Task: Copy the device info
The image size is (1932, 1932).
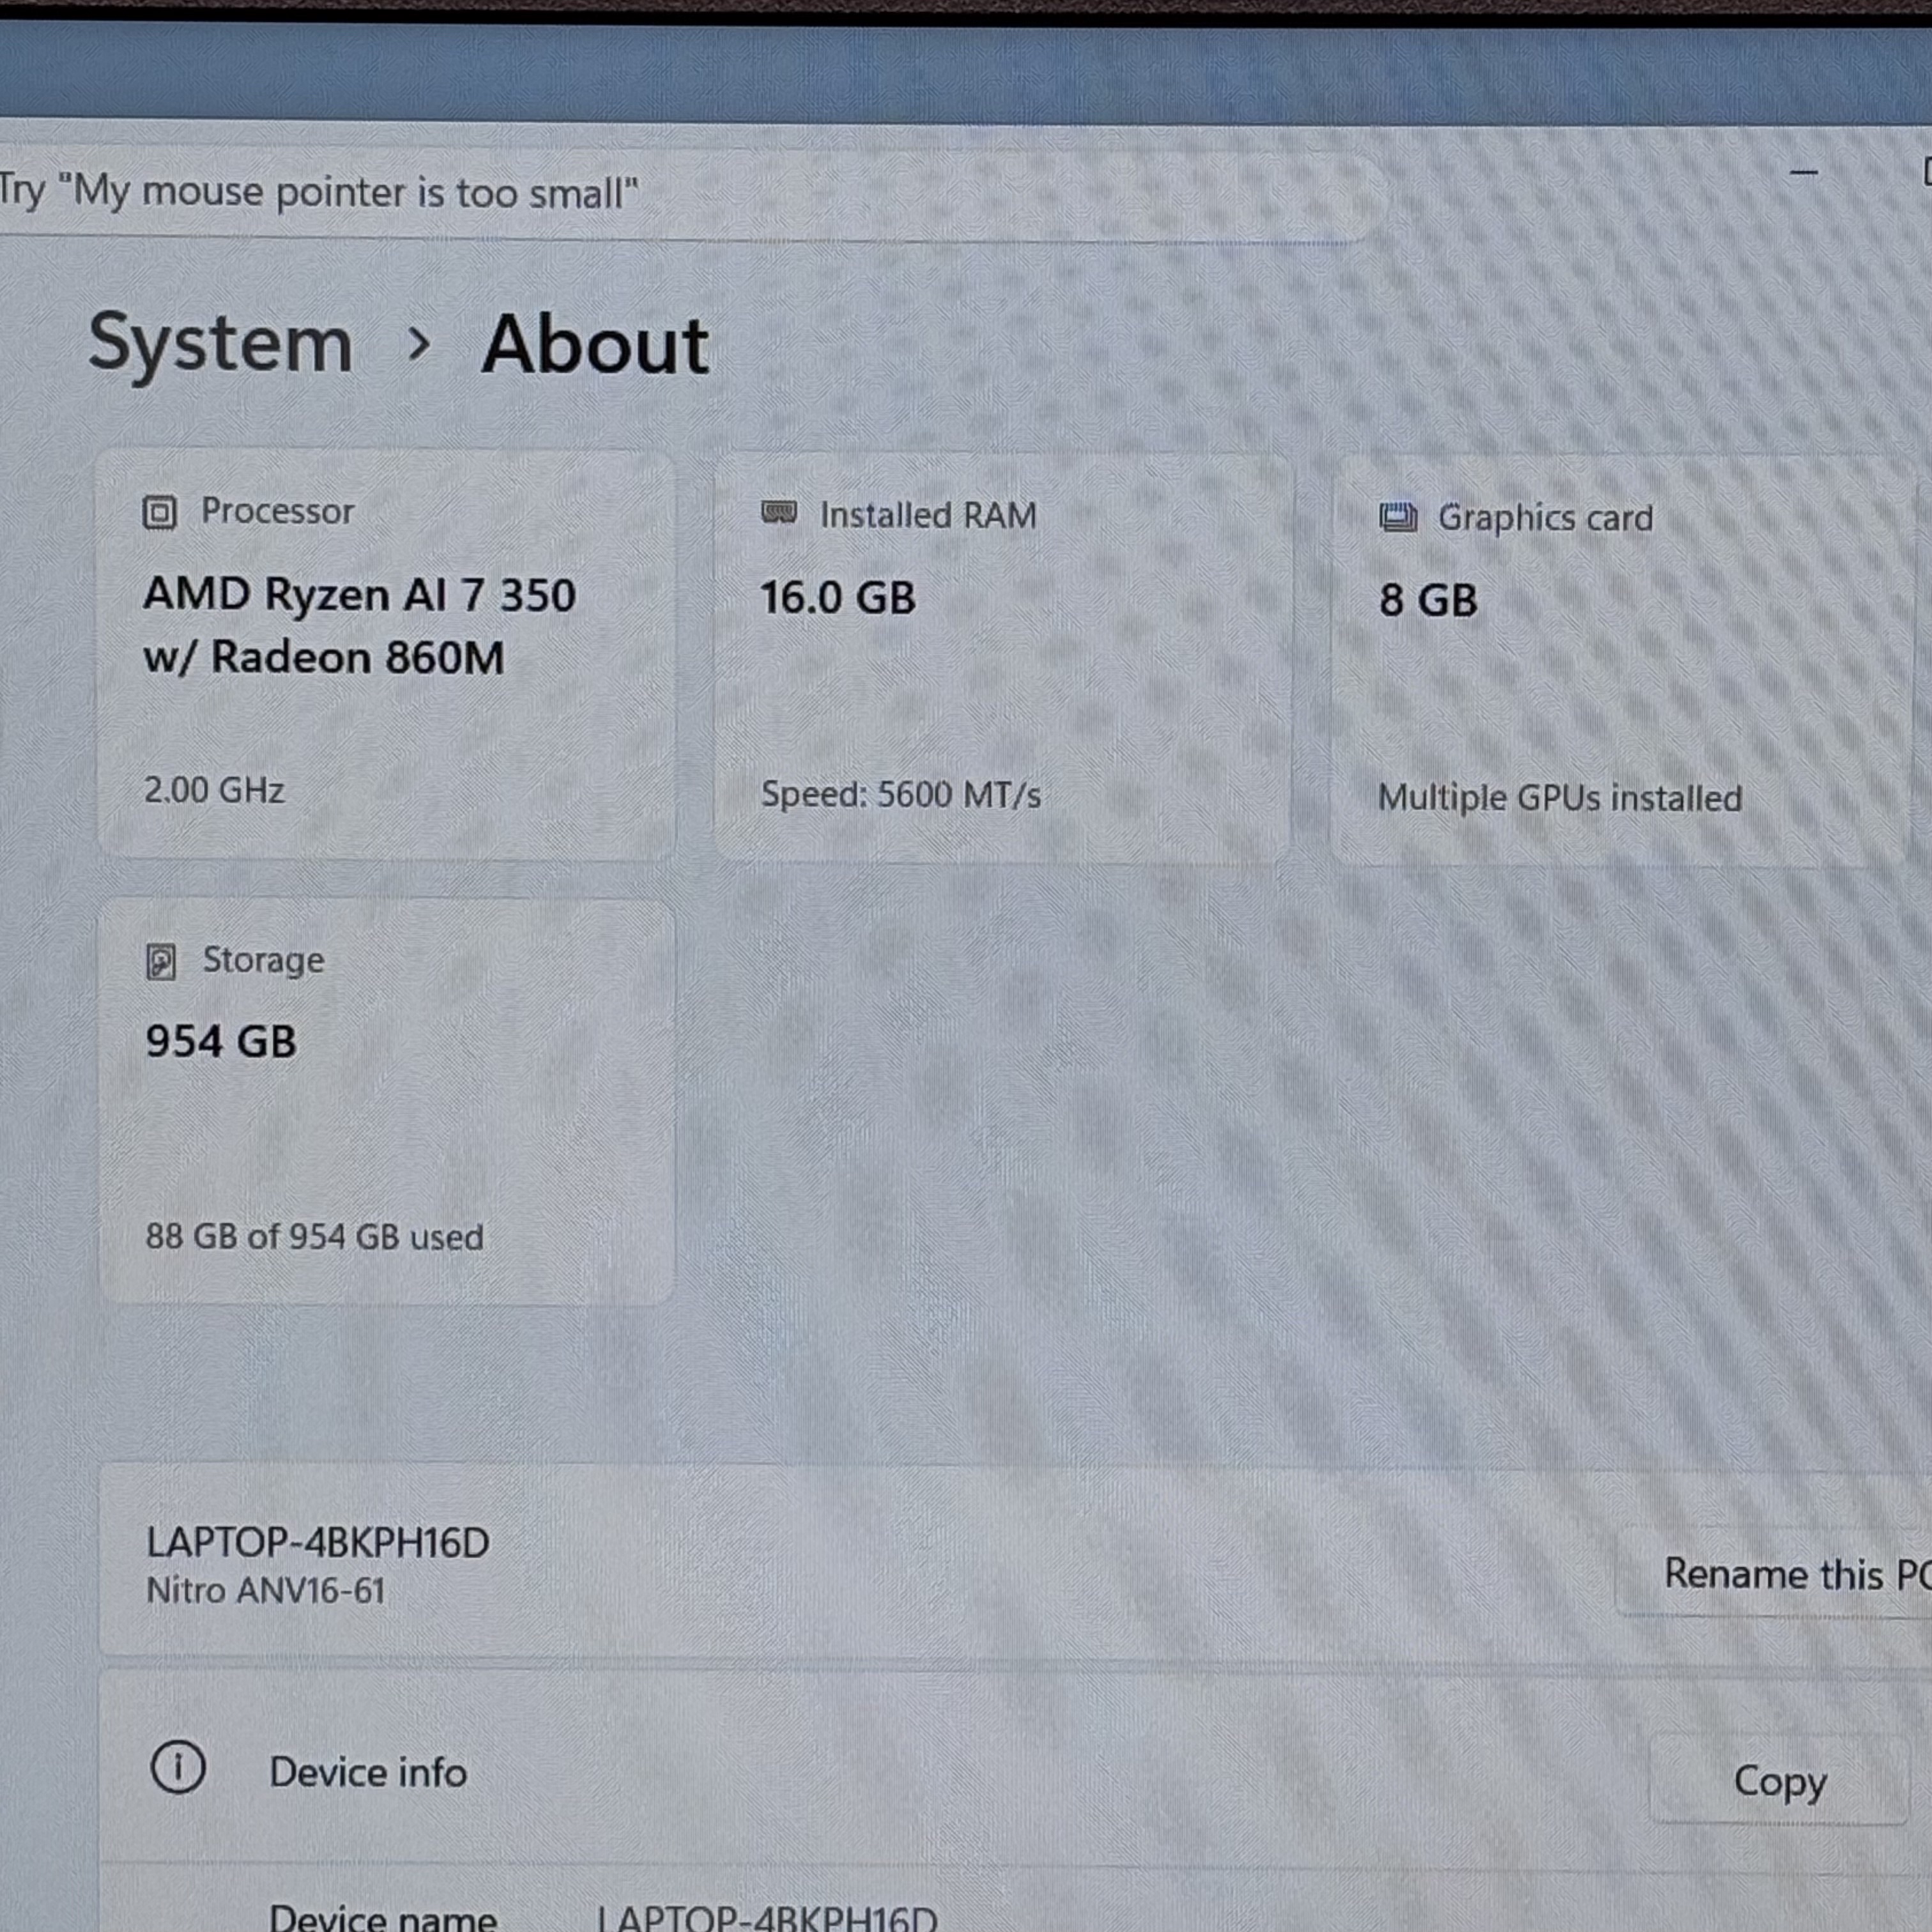Action: pos(1780,1780)
